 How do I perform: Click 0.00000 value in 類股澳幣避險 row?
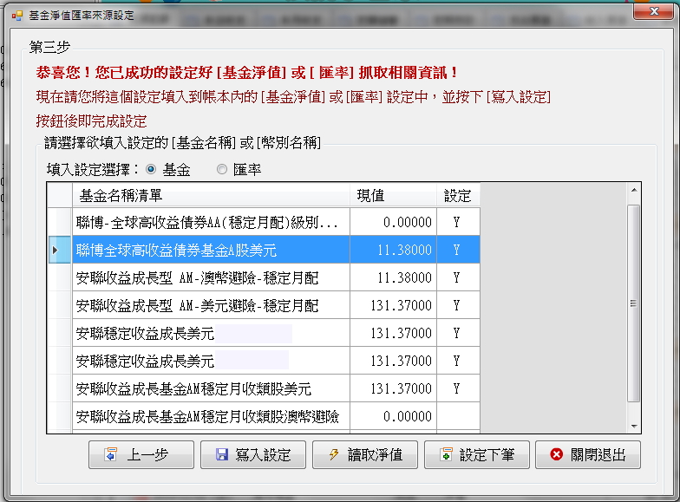[393, 416]
